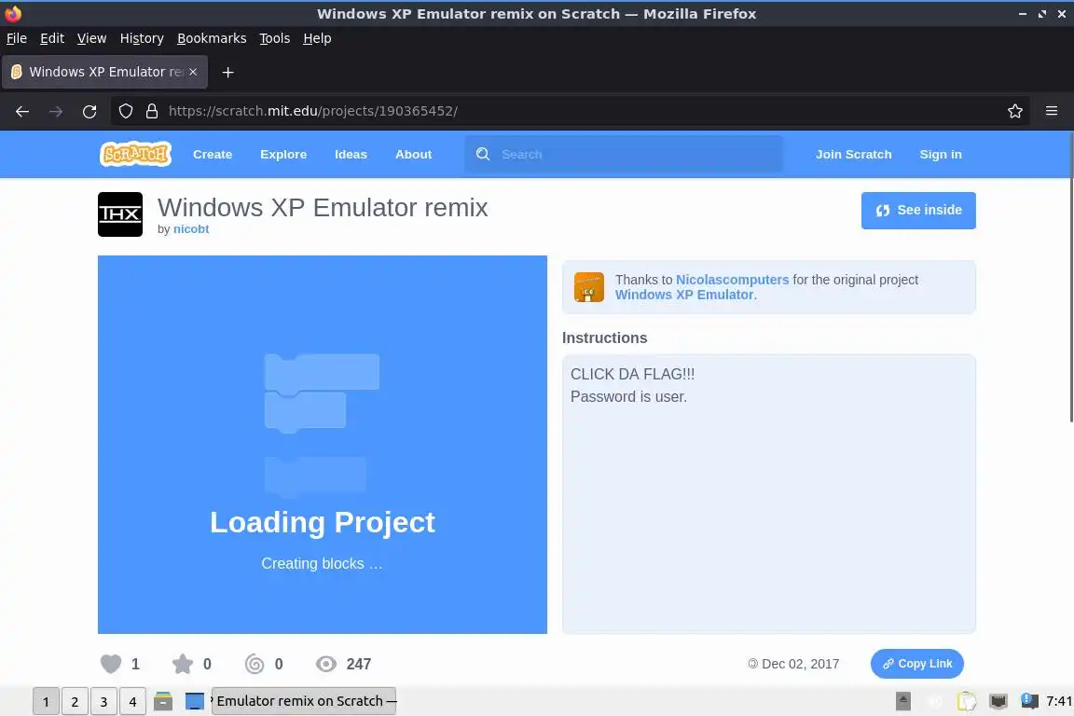
Task: Click the 'Password is user.' instruction text
Action: [628, 397]
